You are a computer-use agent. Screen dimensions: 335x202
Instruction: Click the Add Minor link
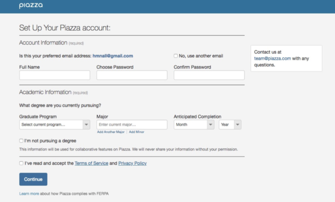(x=137, y=132)
